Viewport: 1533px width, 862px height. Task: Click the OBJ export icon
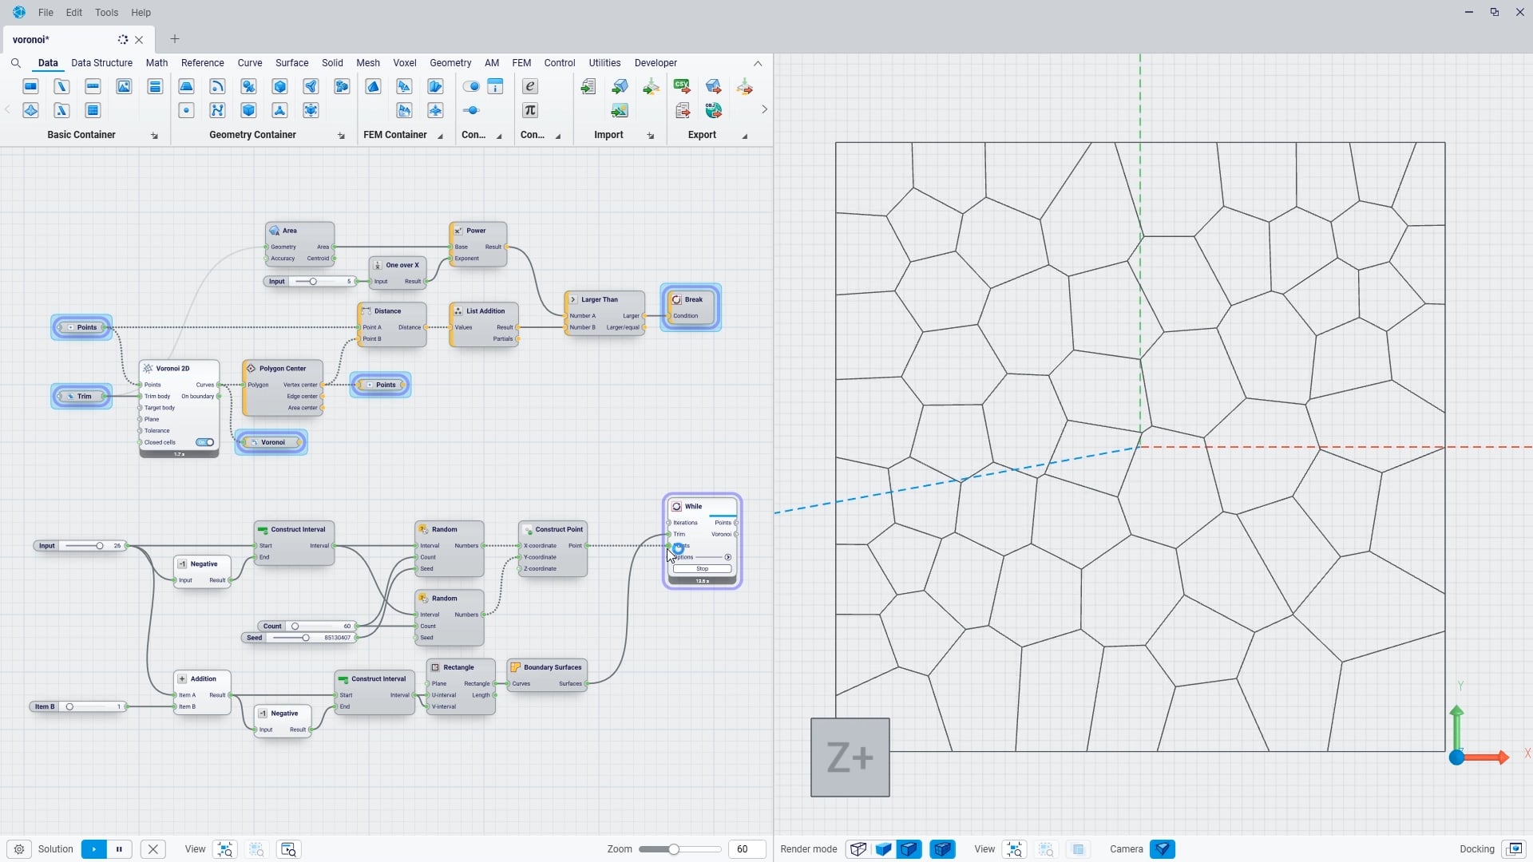tap(713, 110)
